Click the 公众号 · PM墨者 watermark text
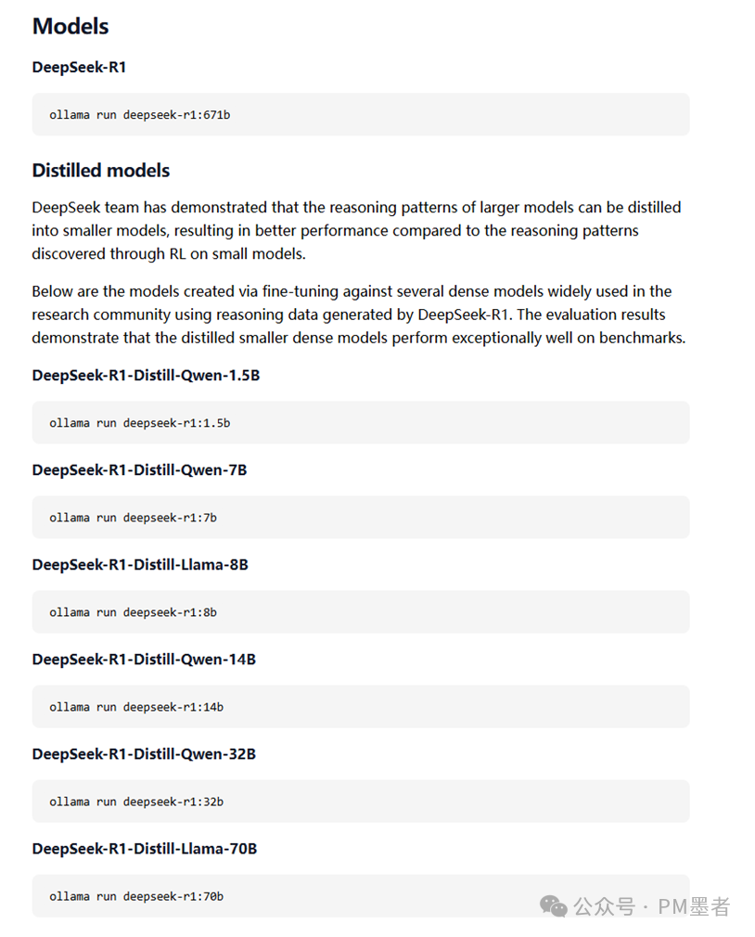Image resolution: width=755 pixels, height=937 pixels. pyautogui.click(x=652, y=906)
